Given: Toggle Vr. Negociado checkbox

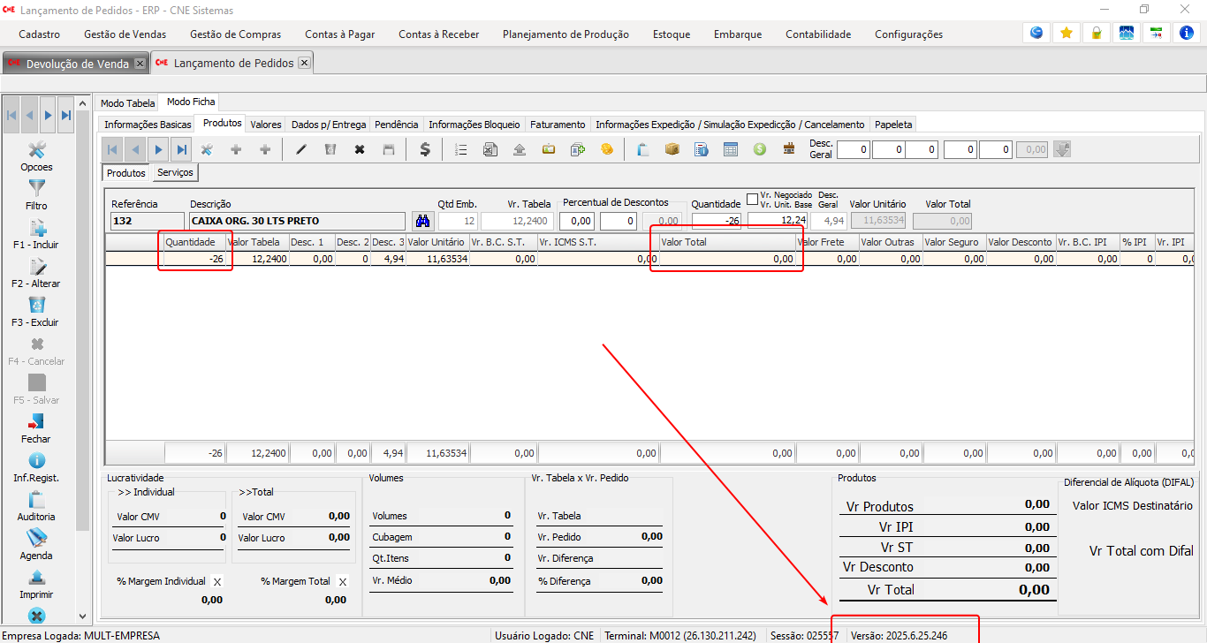Looking at the screenshot, I should point(753,199).
